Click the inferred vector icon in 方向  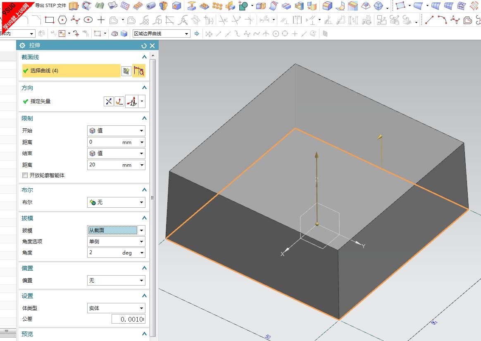pyautogui.click(x=132, y=101)
